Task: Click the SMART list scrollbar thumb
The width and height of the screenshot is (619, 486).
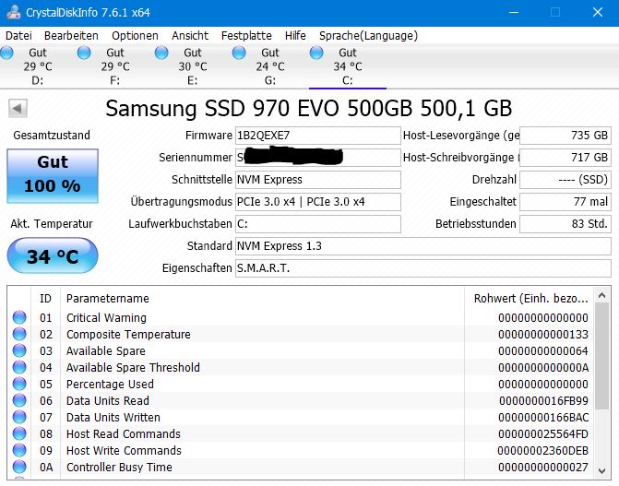Action: pos(602,356)
